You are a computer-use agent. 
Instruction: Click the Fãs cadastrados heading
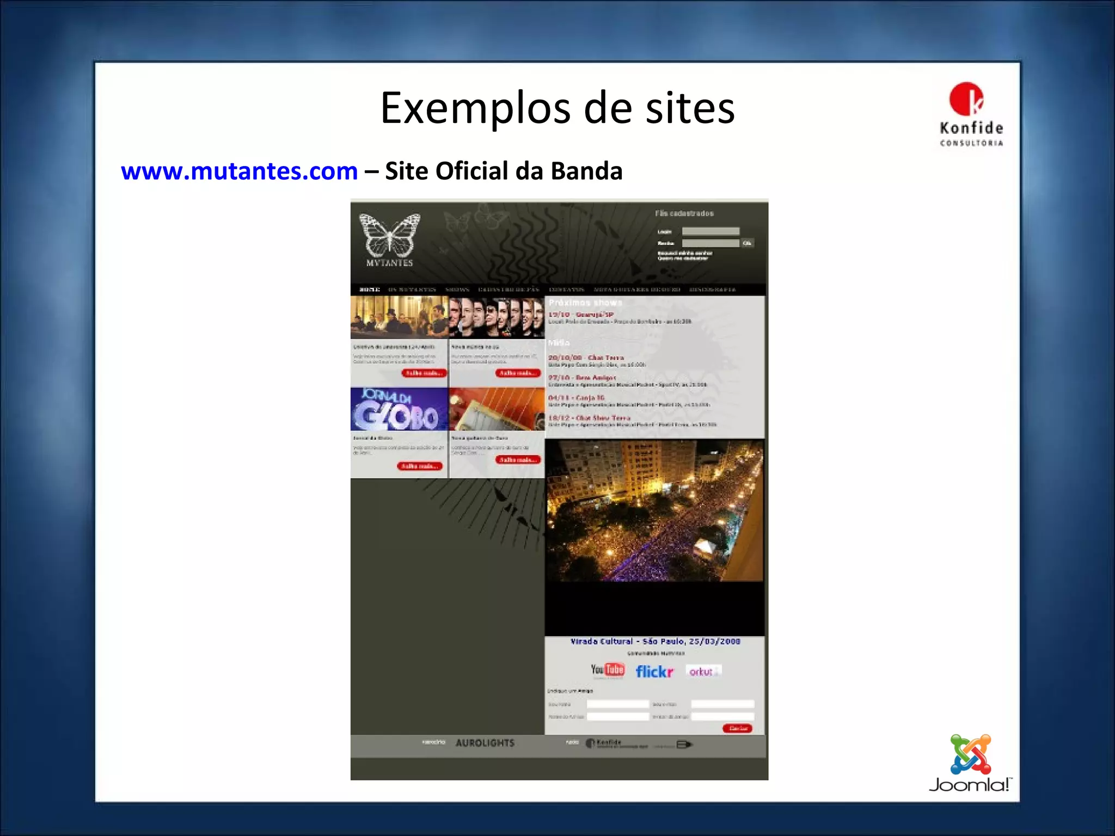684,213
